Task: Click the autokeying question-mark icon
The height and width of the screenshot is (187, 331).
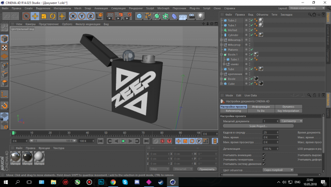Action: [169, 141]
